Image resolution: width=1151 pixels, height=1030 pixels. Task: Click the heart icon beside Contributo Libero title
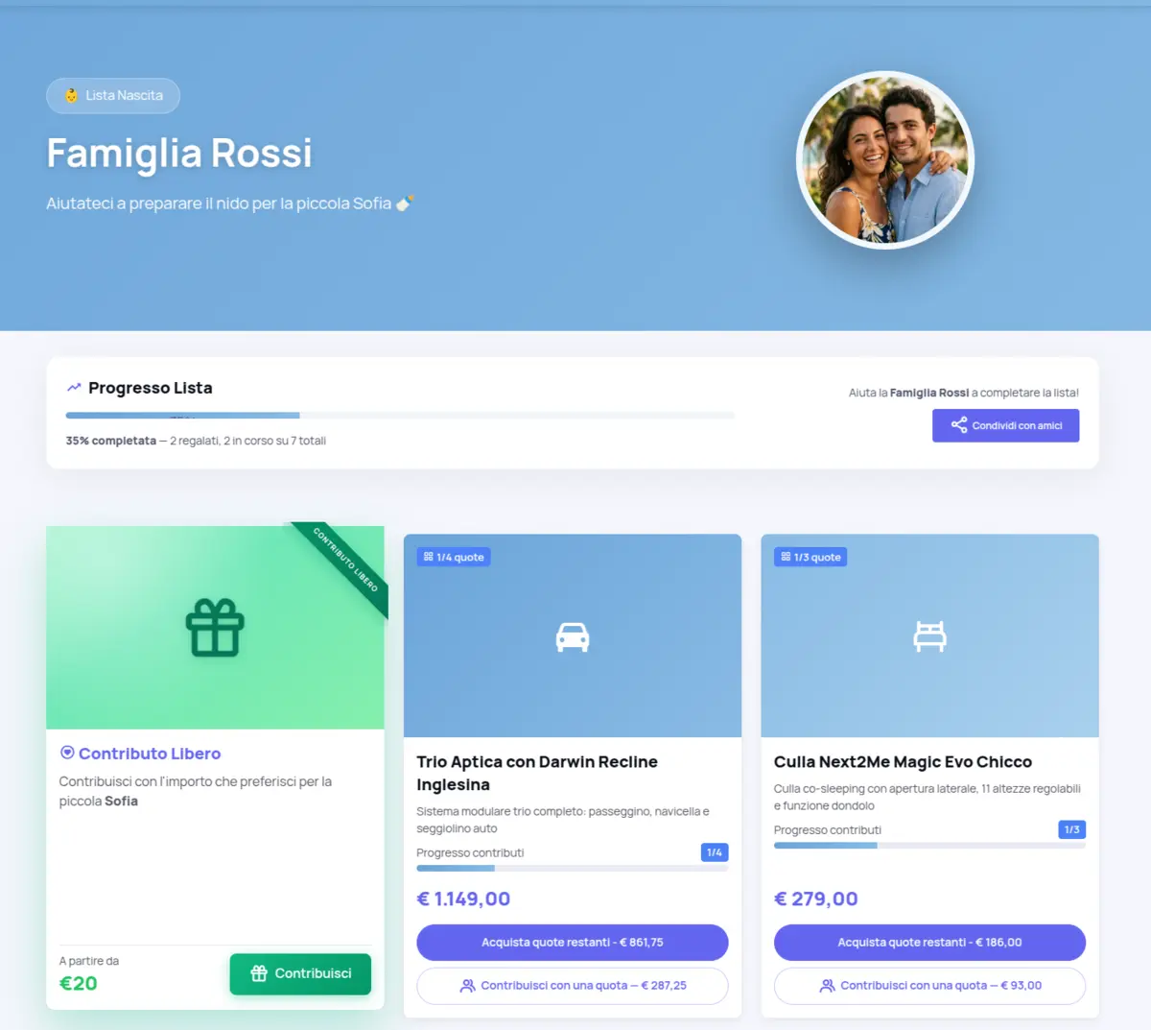tap(67, 753)
